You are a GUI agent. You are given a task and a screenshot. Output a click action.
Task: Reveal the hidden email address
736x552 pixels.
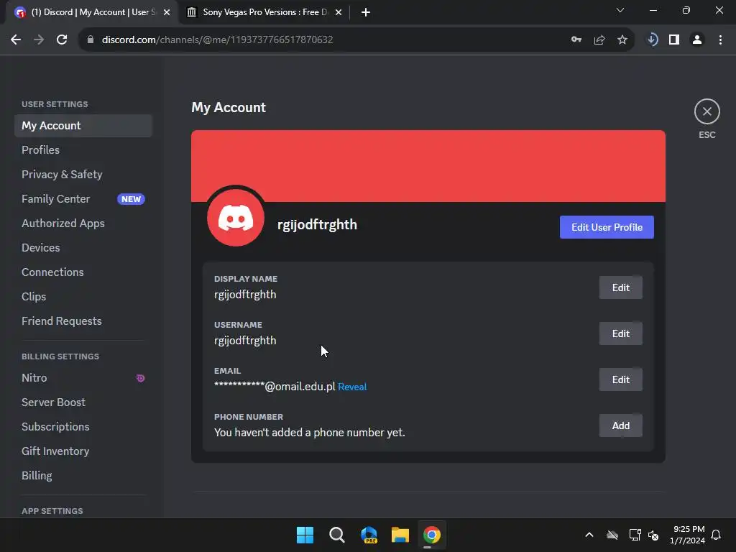352,387
